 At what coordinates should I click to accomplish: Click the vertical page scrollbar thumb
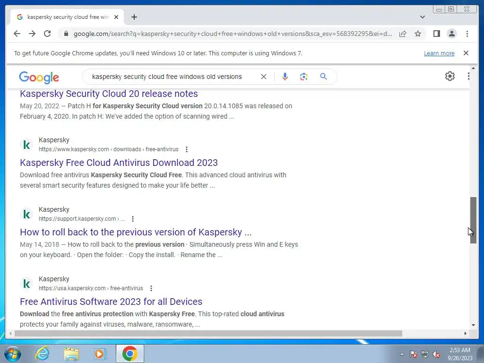473,220
